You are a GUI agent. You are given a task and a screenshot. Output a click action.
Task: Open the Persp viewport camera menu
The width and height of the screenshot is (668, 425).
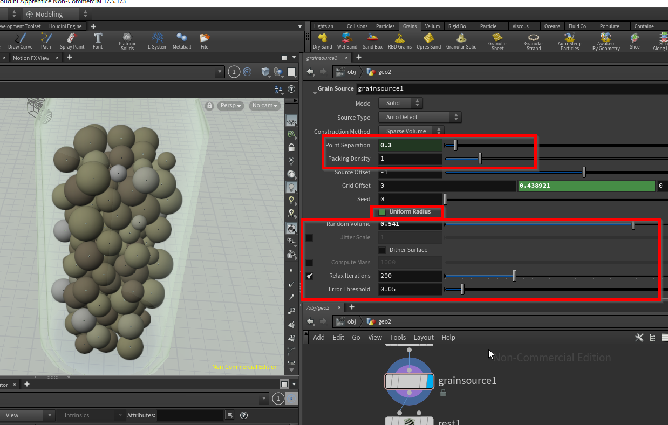231,106
